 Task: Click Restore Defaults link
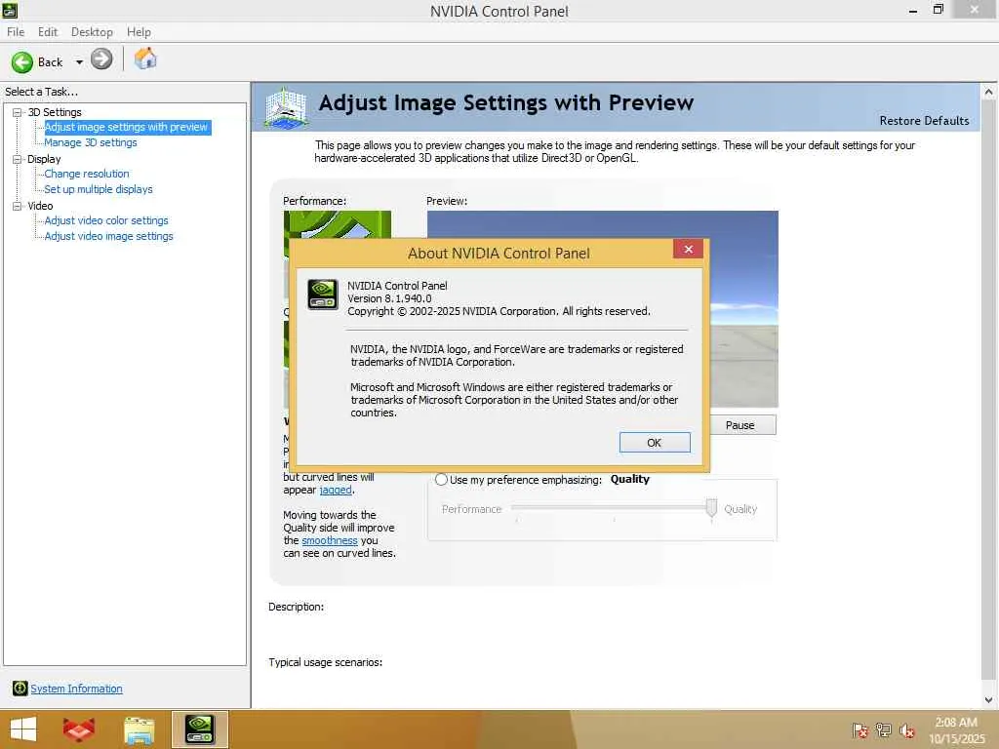click(924, 120)
